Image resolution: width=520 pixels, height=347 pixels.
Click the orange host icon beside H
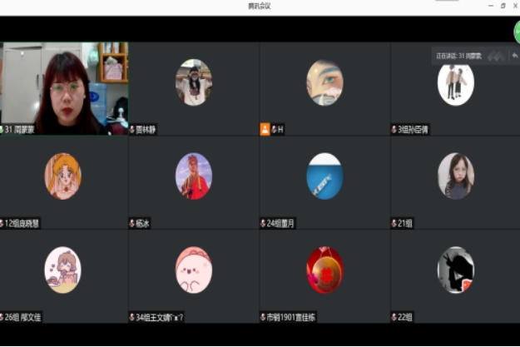[265, 129]
